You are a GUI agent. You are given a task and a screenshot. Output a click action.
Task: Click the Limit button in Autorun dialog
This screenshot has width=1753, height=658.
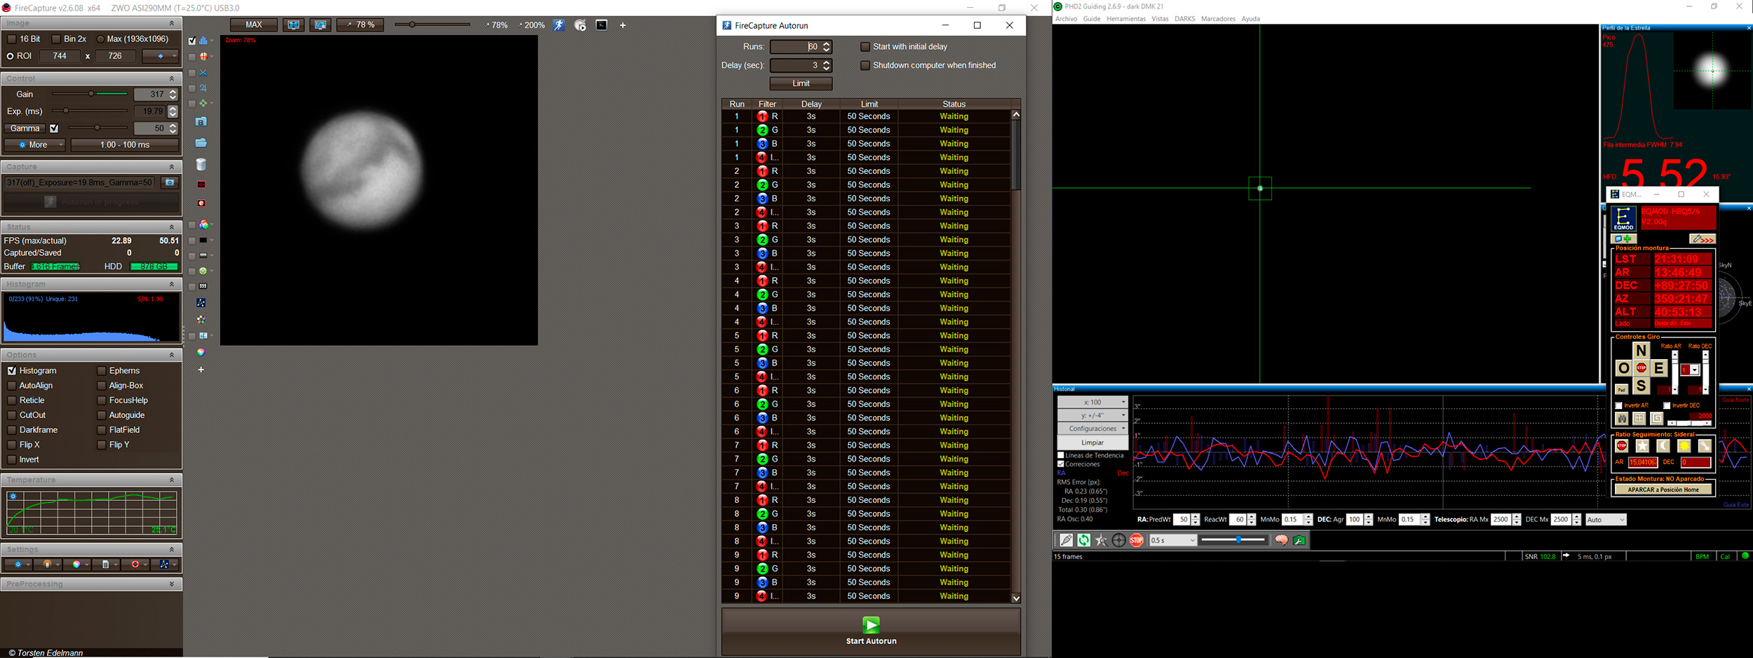tap(801, 83)
